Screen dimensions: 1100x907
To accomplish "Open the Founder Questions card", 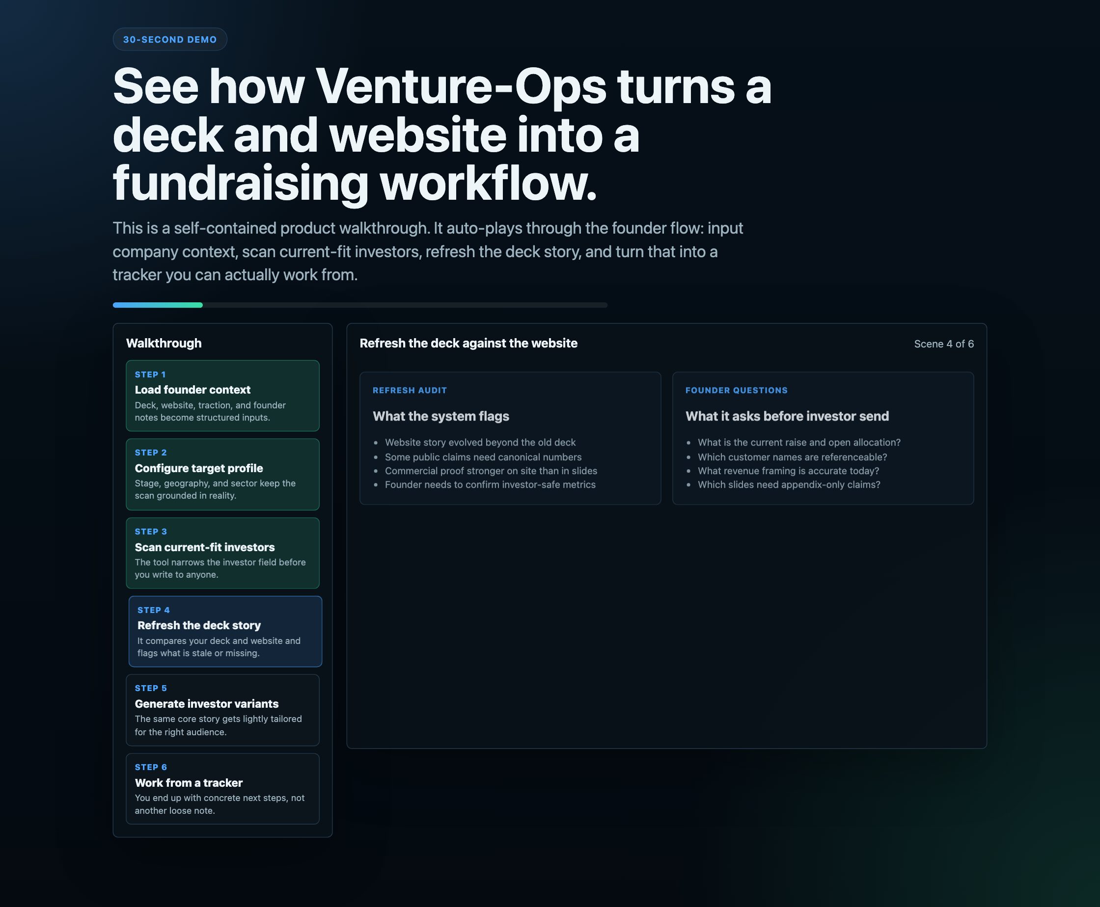I will pos(823,438).
